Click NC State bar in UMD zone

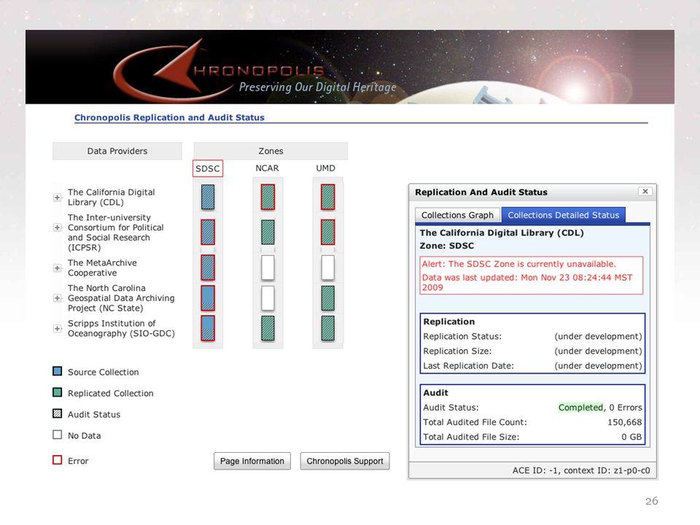[327, 297]
